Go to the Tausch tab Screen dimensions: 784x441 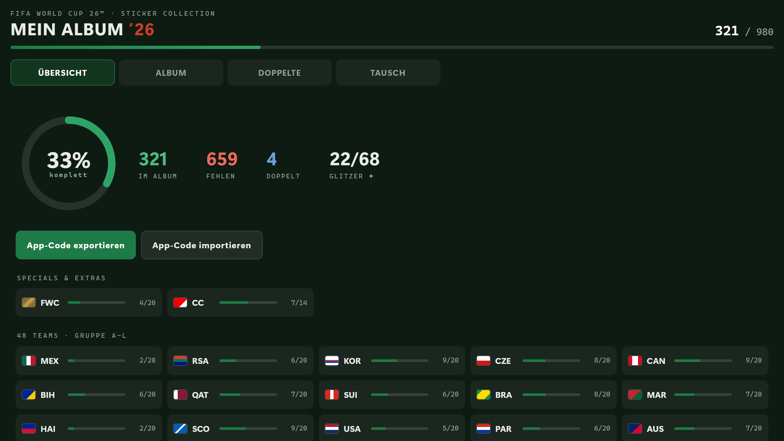[x=388, y=73]
